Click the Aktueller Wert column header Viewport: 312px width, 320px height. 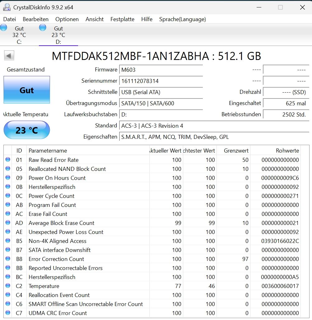click(166, 151)
